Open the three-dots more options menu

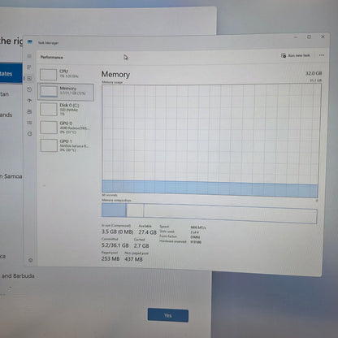point(322,55)
